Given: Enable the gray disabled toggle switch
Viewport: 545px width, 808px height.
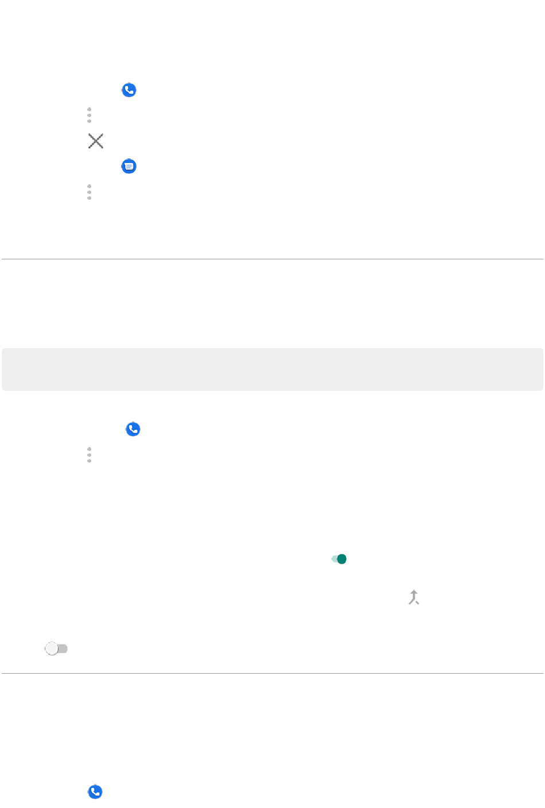Looking at the screenshot, I should [56, 648].
